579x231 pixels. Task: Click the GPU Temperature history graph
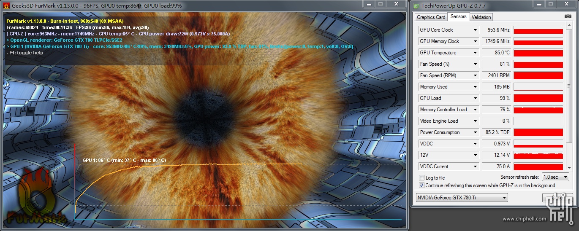coord(538,53)
